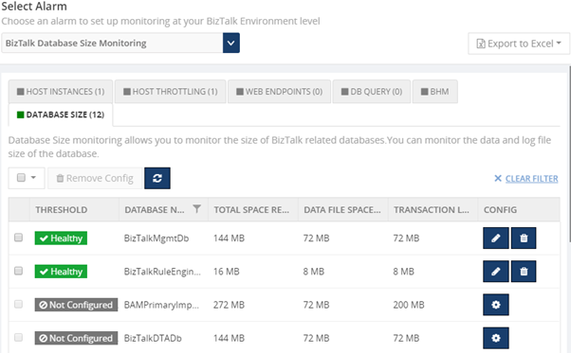Image resolution: width=571 pixels, height=353 pixels.
Task: Expand the alarm selection dropdown arrow
Action: tap(230, 43)
